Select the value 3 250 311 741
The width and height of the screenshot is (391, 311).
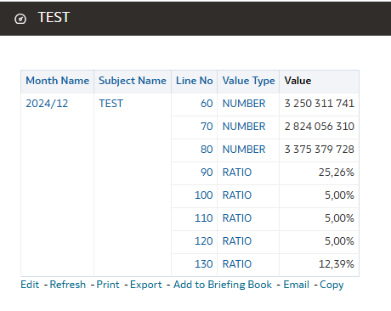[x=320, y=104]
